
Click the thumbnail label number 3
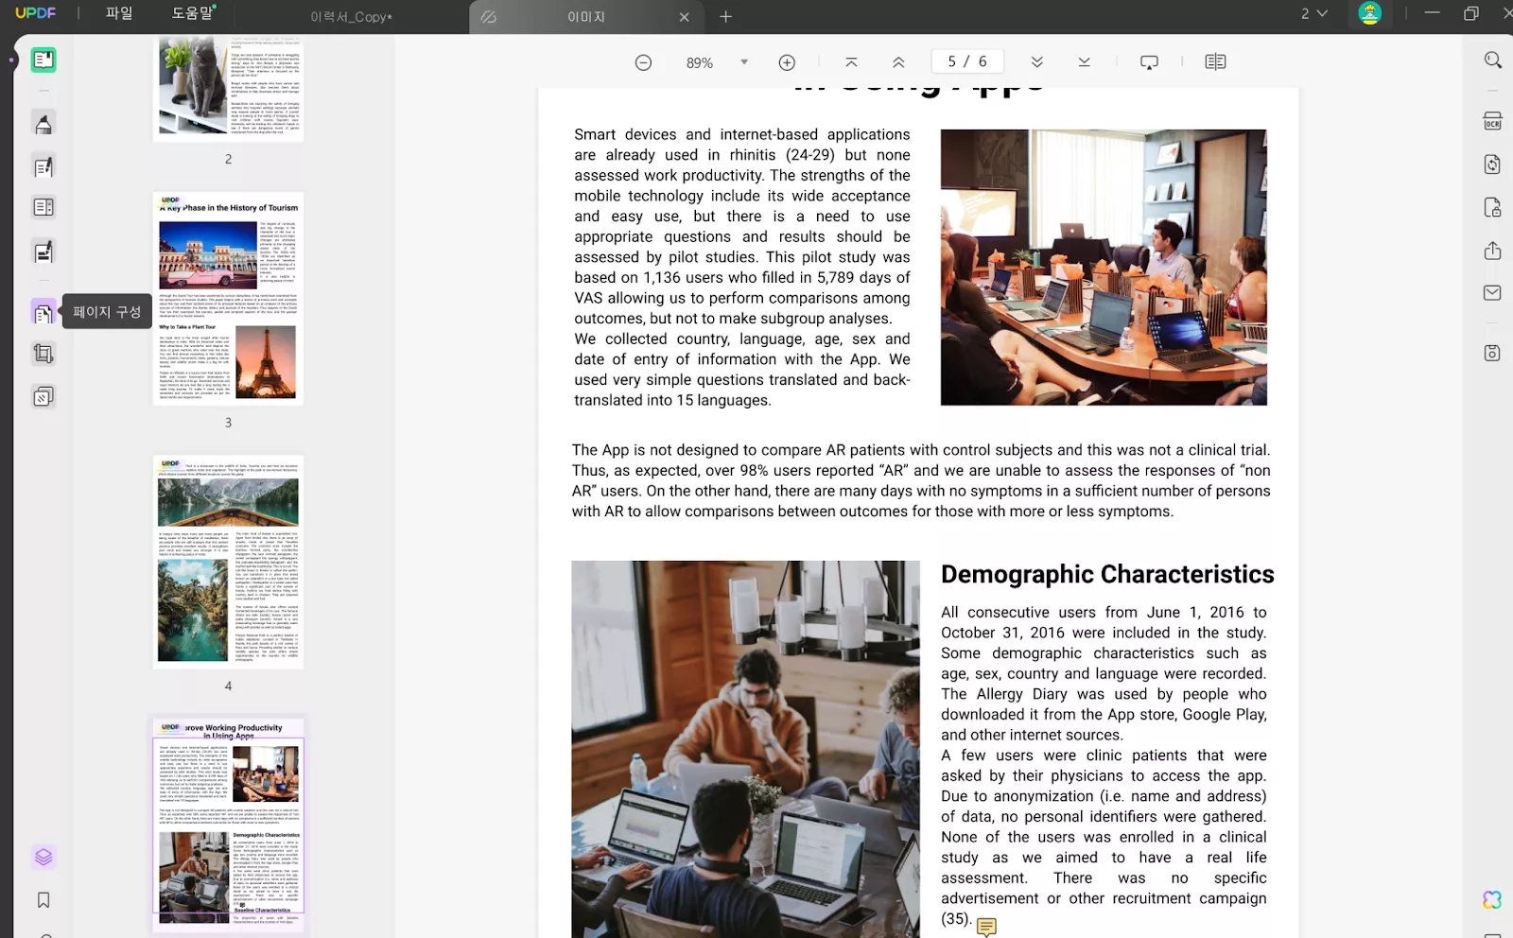[228, 423]
